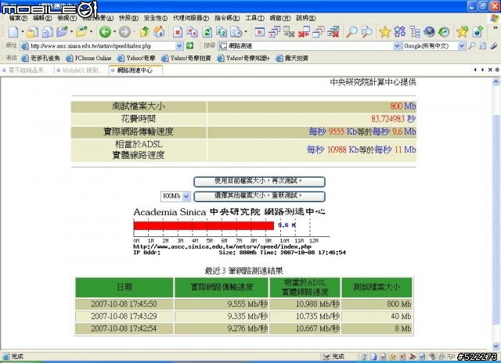Click the close current window icon
The height and width of the screenshot is (363, 501).
click(x=259, y=32)
